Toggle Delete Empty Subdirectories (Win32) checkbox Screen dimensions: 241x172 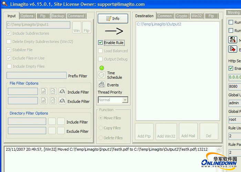(9, 42)
